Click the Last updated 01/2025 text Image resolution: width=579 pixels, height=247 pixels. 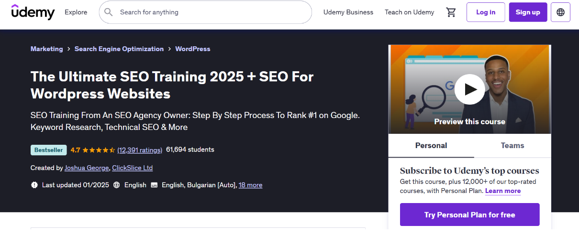[76, 185]
